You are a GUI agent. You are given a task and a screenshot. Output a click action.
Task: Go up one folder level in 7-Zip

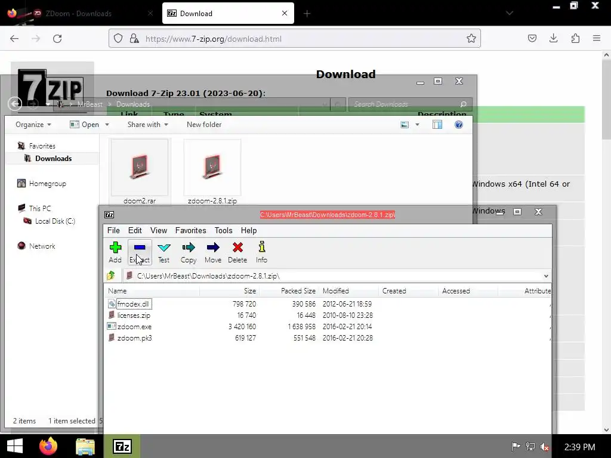pos(111,276)
